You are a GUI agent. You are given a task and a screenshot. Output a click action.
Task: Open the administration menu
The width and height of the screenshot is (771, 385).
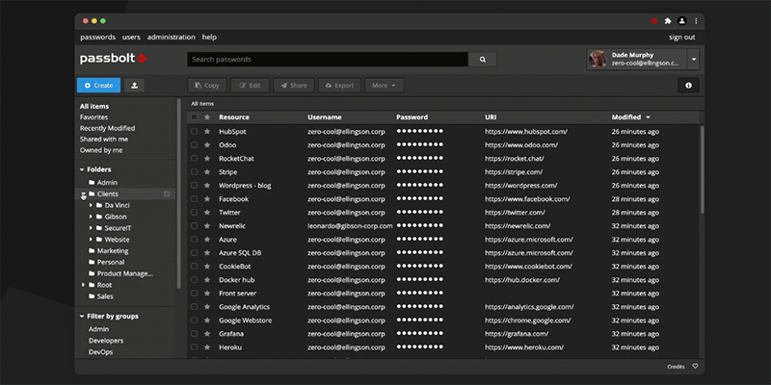172,38
